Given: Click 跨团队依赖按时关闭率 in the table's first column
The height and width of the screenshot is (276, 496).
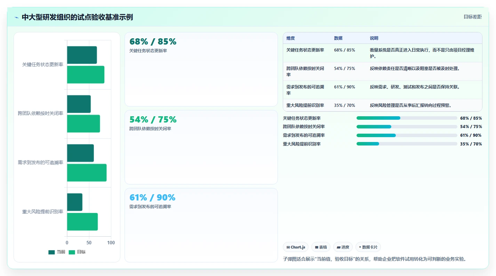Looking at the screenshot, I should [305, 71].
